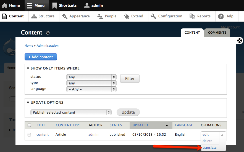Viewport: 244px width, 152px height.
Task: Collapse the Update Options section
Action: (28, 103)
